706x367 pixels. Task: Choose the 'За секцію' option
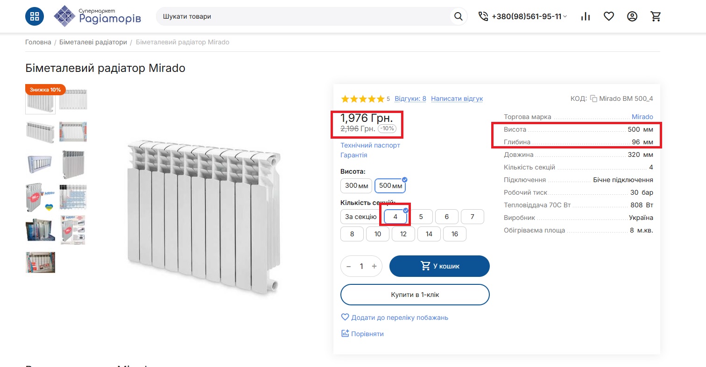click(x=360, y=217)
